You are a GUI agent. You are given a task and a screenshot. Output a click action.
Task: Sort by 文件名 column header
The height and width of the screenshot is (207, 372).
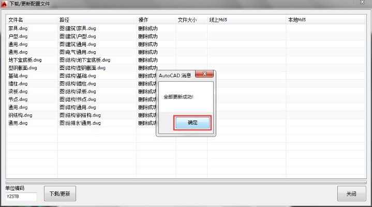point(32,20)
